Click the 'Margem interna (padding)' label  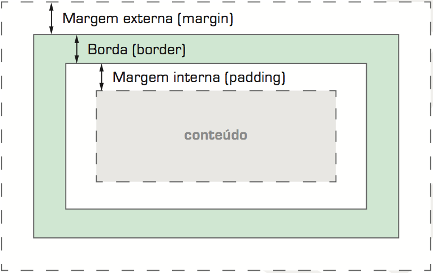click(199, 77)
